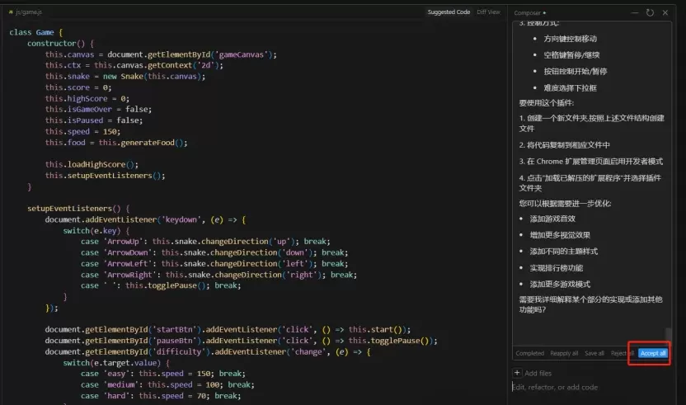Focus the 'Edit, refactor, or add code' input
The height and width of the screenshot is (405, 686).
click(x=590, y=387)
